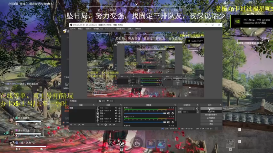The image size is (273, 153).
Task: Decrease transition duration with down stepper
Action: [x=198, y=113]
